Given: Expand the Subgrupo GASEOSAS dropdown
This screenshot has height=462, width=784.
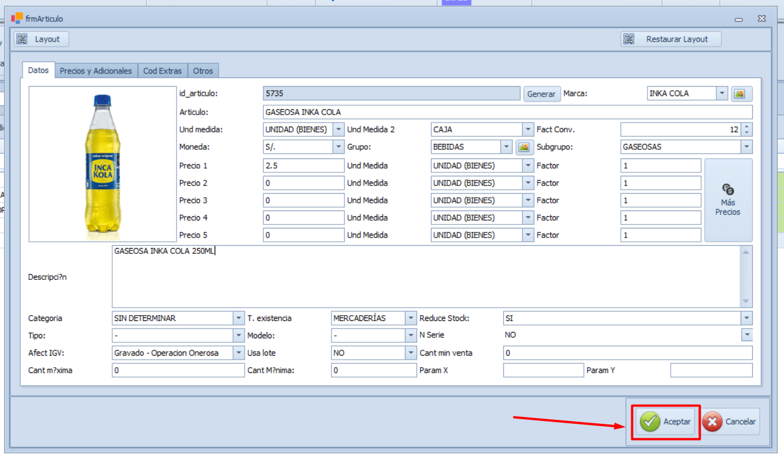Looking at the screenshot, I should click(747, 147).
